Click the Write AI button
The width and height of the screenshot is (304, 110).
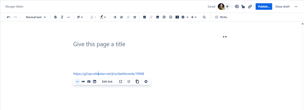(x=221, y=17)
